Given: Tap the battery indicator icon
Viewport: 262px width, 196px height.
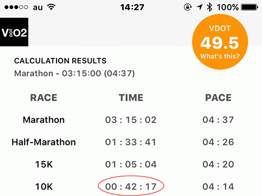Looking at the screenshot, I should tap(249, 7).
